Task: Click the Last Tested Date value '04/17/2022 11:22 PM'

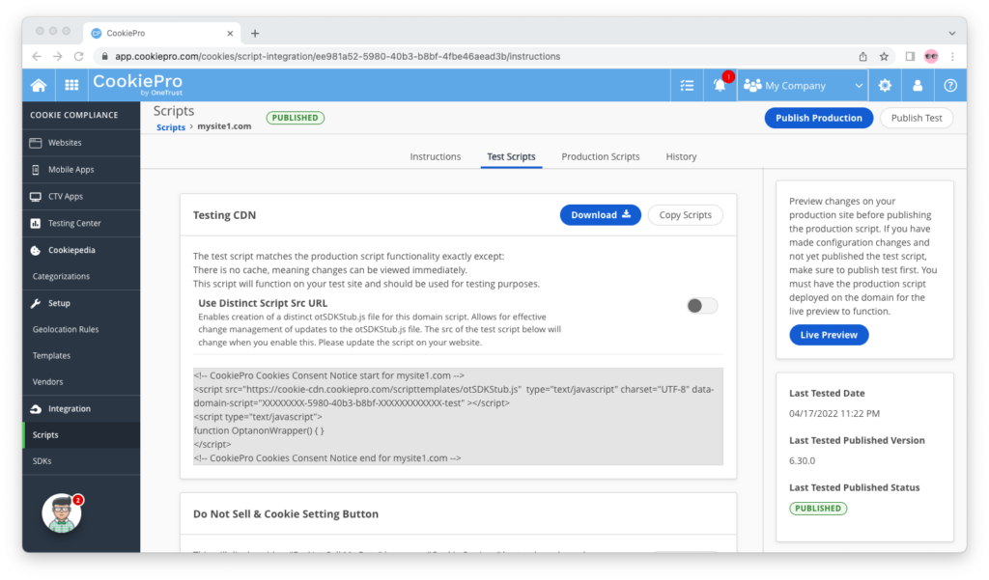Action: coord(834,414)
